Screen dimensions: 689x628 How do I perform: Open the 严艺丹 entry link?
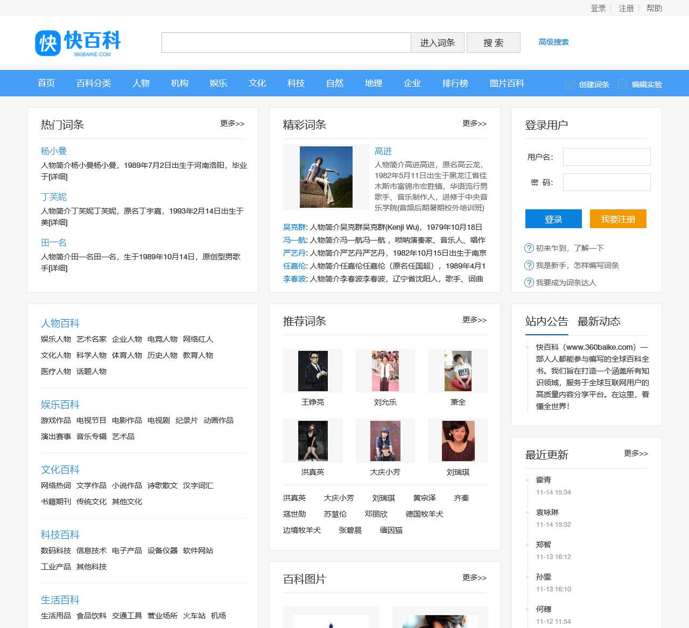(294, 253)
